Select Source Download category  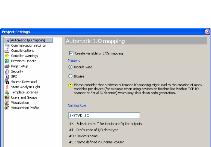pyautogui.click(x=24, y=82)
